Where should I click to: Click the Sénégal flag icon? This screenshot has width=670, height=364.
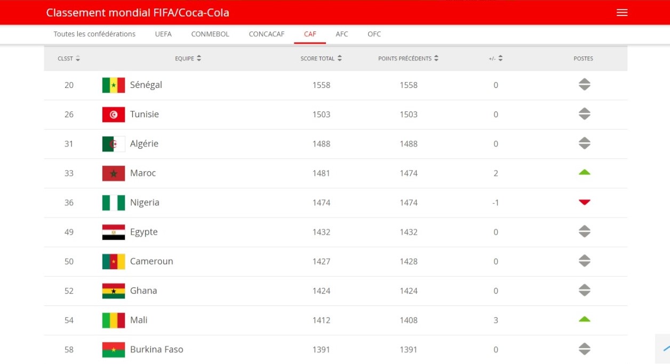coord(114,85)
